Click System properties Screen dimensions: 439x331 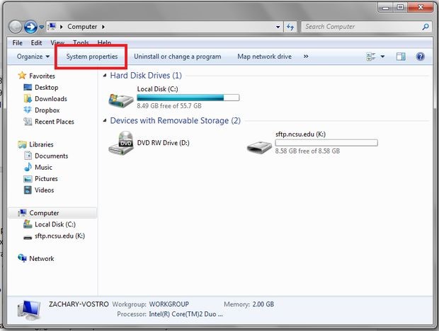92,57
